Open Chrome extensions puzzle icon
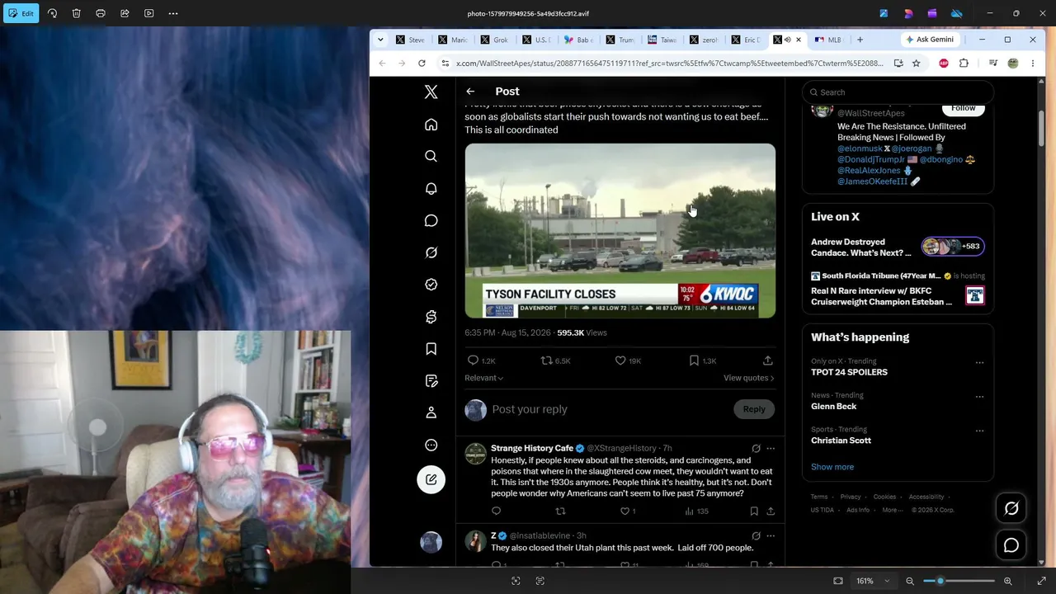Screen dimensions: 1056x594 pos(964,64)
